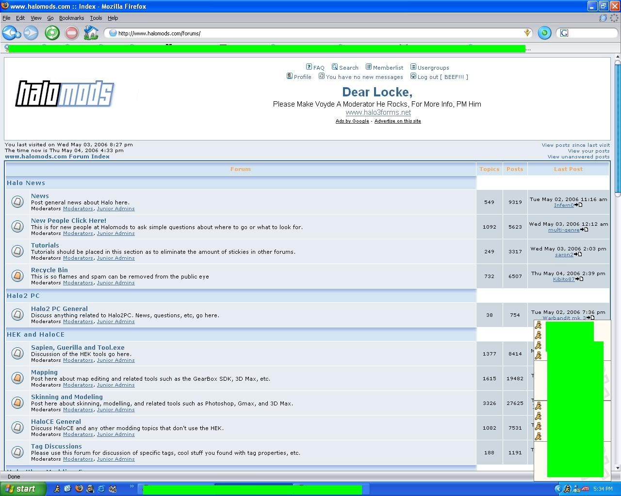
Task: Expand hidden system tray icons arrow
Action: pyautogui.click(x=558, y=489)
